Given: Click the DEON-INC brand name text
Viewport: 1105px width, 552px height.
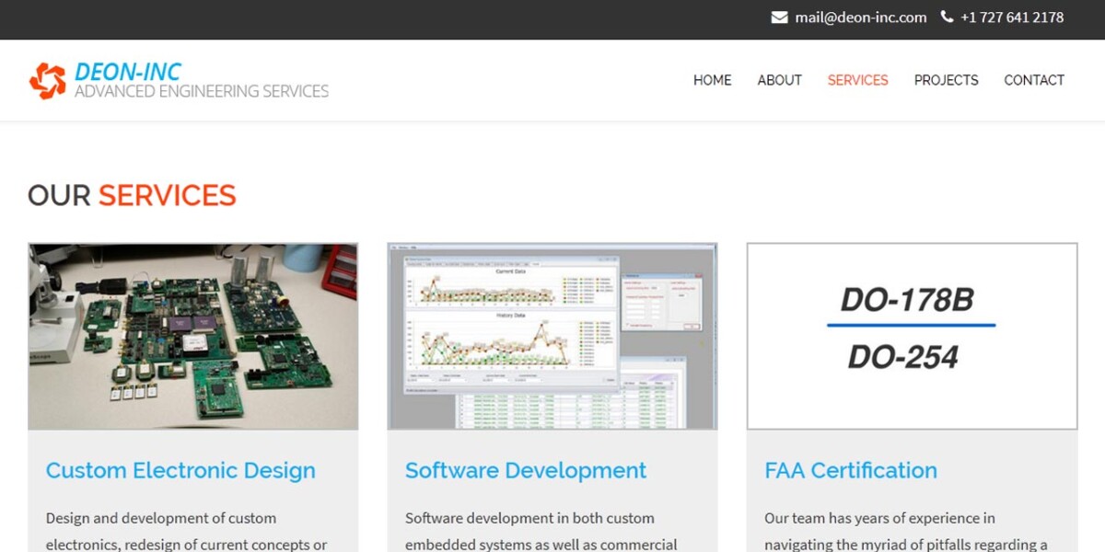Looking at the screenshot, I should (x=128, y=71).
